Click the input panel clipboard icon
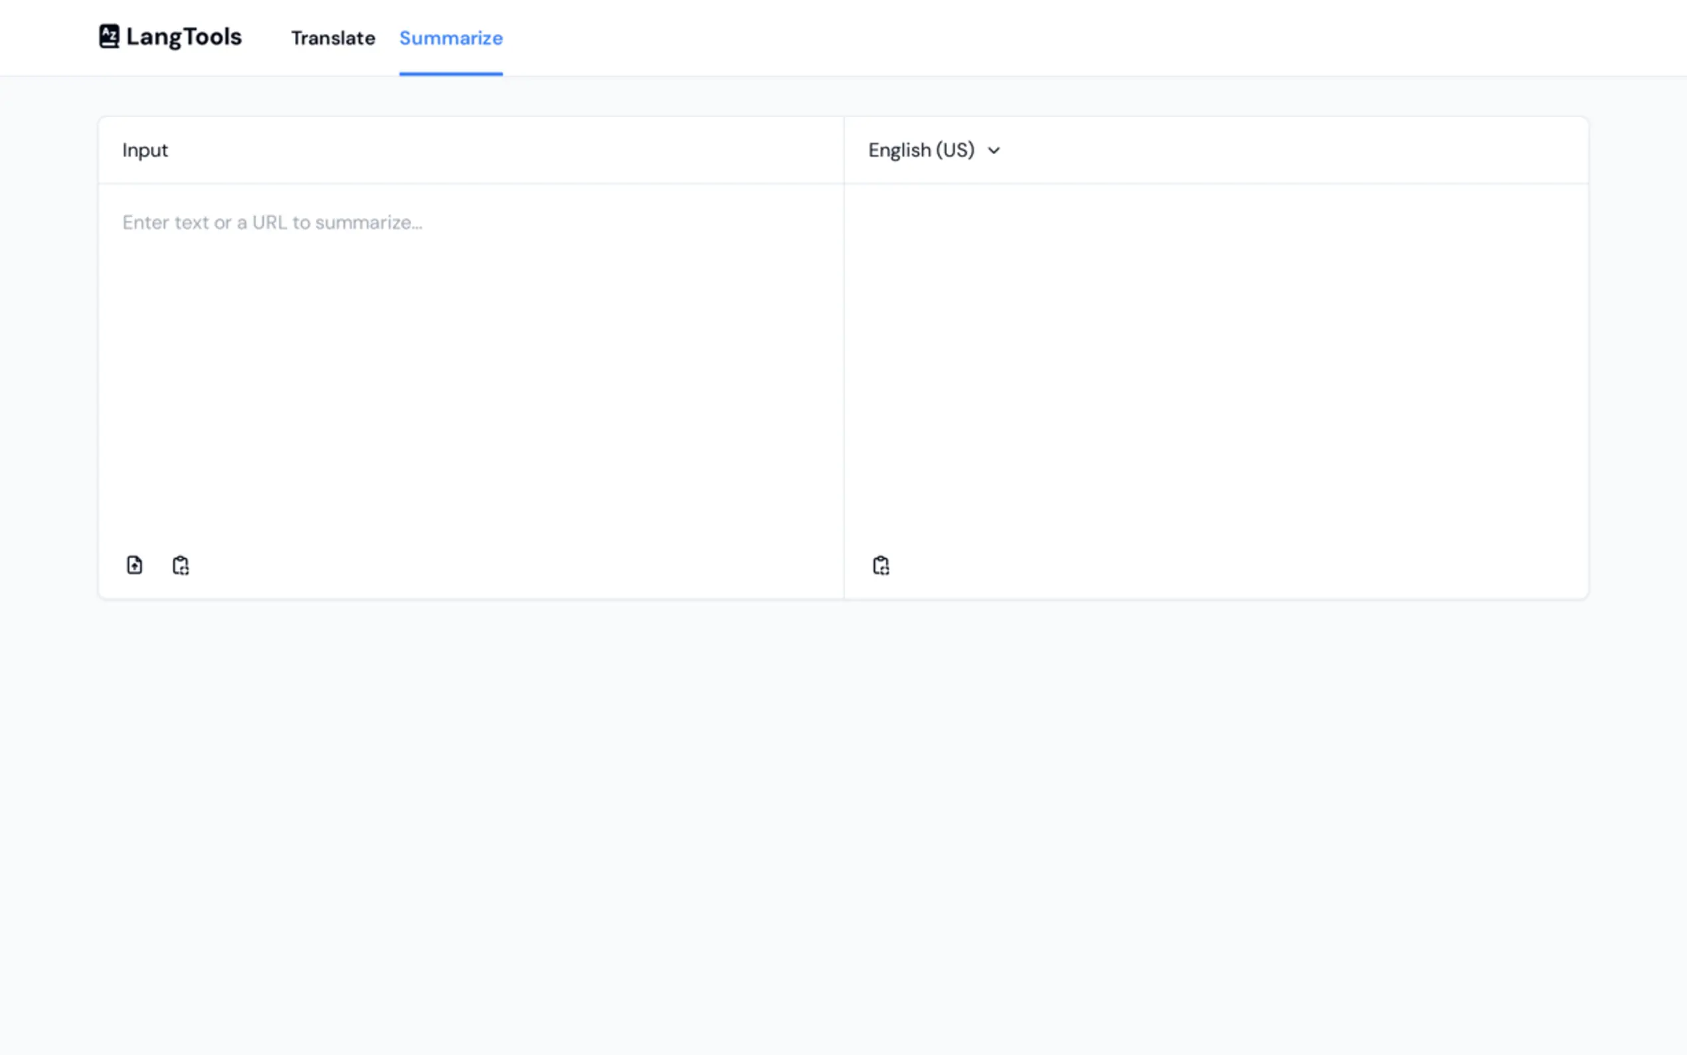1687x1055 pixels. coord(181,565)
